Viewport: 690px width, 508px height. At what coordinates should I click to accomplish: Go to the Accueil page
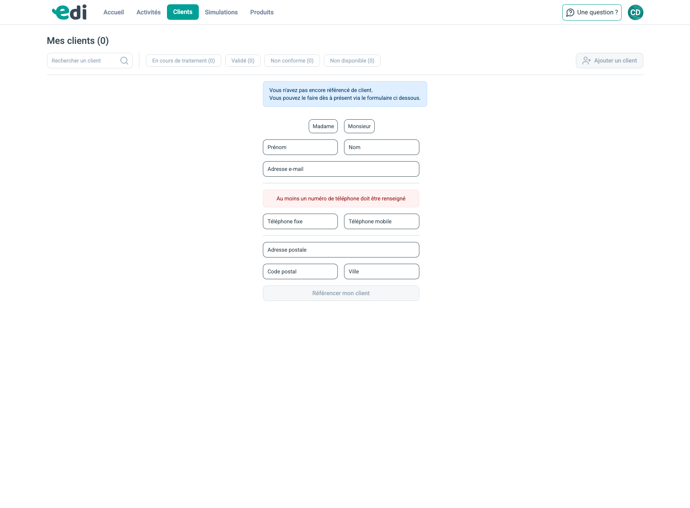click(113, 12)
